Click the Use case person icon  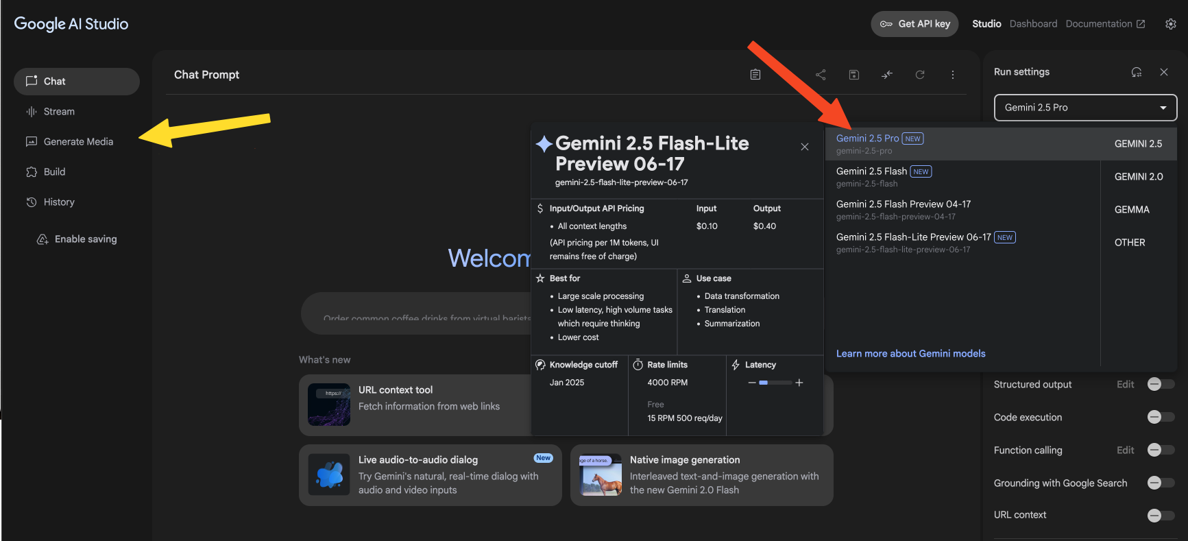pos(687,278)
